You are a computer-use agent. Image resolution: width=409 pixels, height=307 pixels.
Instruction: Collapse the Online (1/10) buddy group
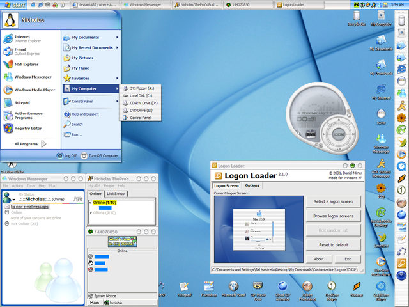pyautogui.click(x=91, y=203)
